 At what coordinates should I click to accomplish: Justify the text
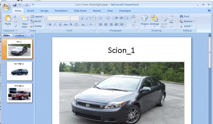(116, 25)
